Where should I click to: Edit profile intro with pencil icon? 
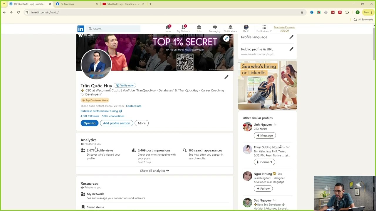tap(226, 77)
